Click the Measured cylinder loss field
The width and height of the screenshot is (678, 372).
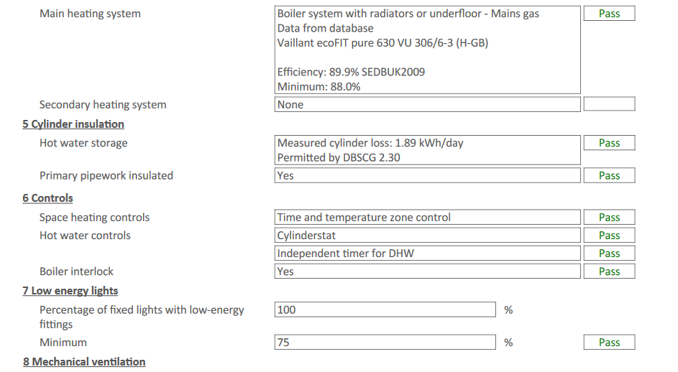point(427,150)
